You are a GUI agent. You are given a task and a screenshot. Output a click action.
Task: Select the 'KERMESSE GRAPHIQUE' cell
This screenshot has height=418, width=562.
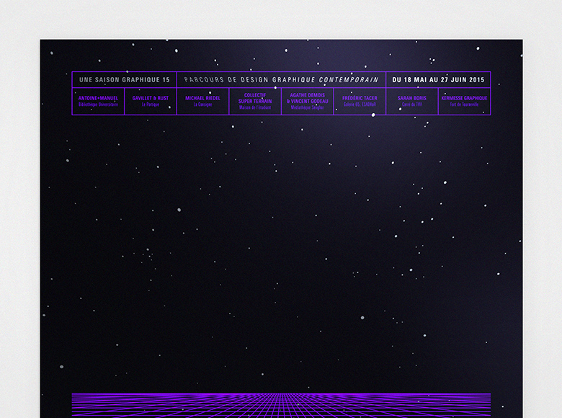coord(465,102)
